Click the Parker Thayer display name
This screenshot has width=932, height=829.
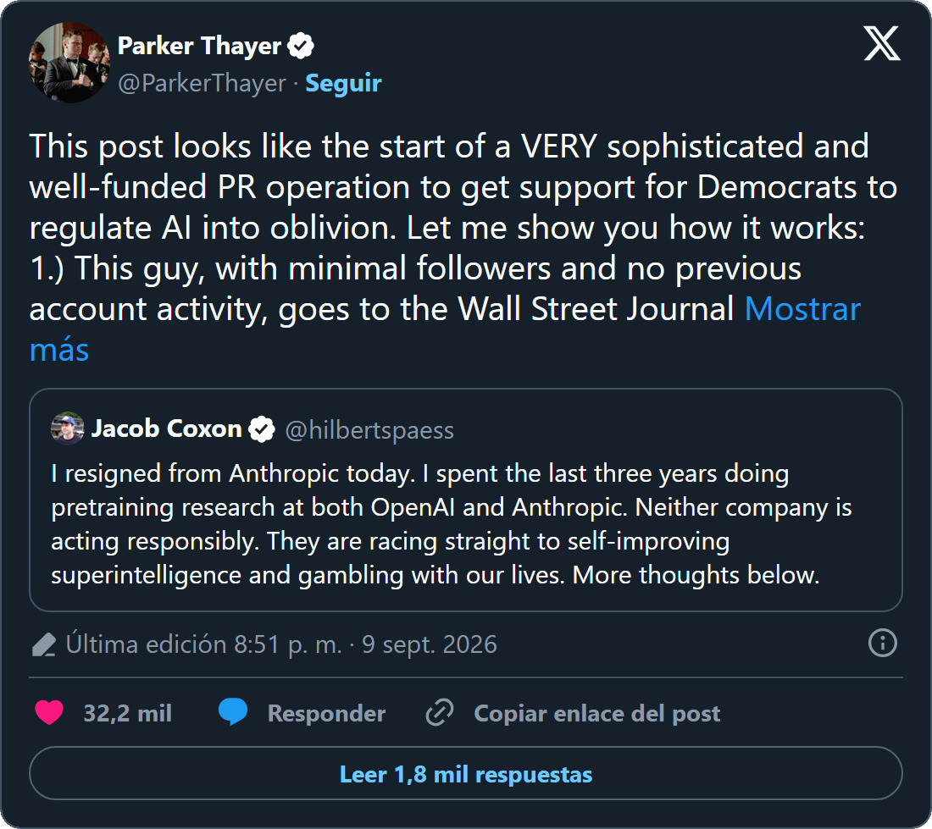click(199, 46)
